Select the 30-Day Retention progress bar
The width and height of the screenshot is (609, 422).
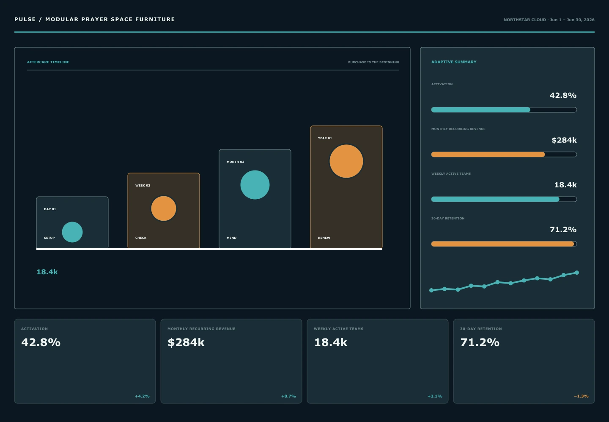(x=504, y=244)
